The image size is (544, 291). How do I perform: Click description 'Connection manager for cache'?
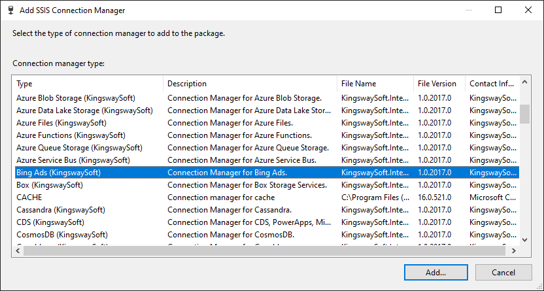[221, 197]
